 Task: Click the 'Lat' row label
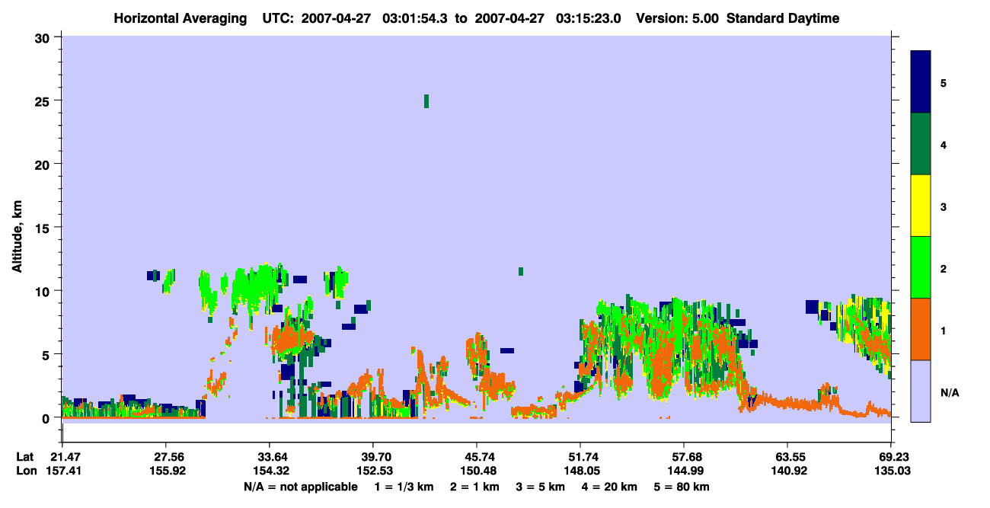tap(25, 457)
